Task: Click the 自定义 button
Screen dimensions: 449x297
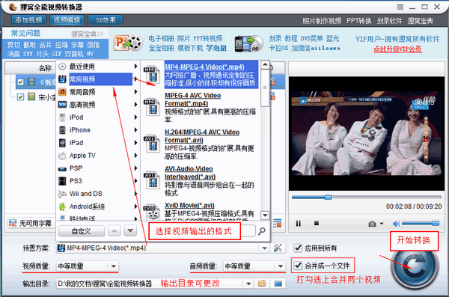Action: pos(82,231)
